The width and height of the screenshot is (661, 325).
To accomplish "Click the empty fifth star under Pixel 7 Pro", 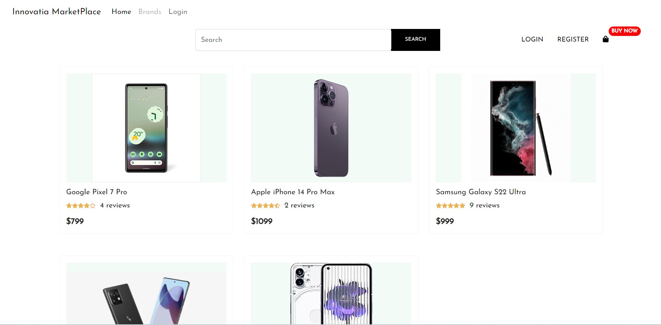I will [93, 205].
